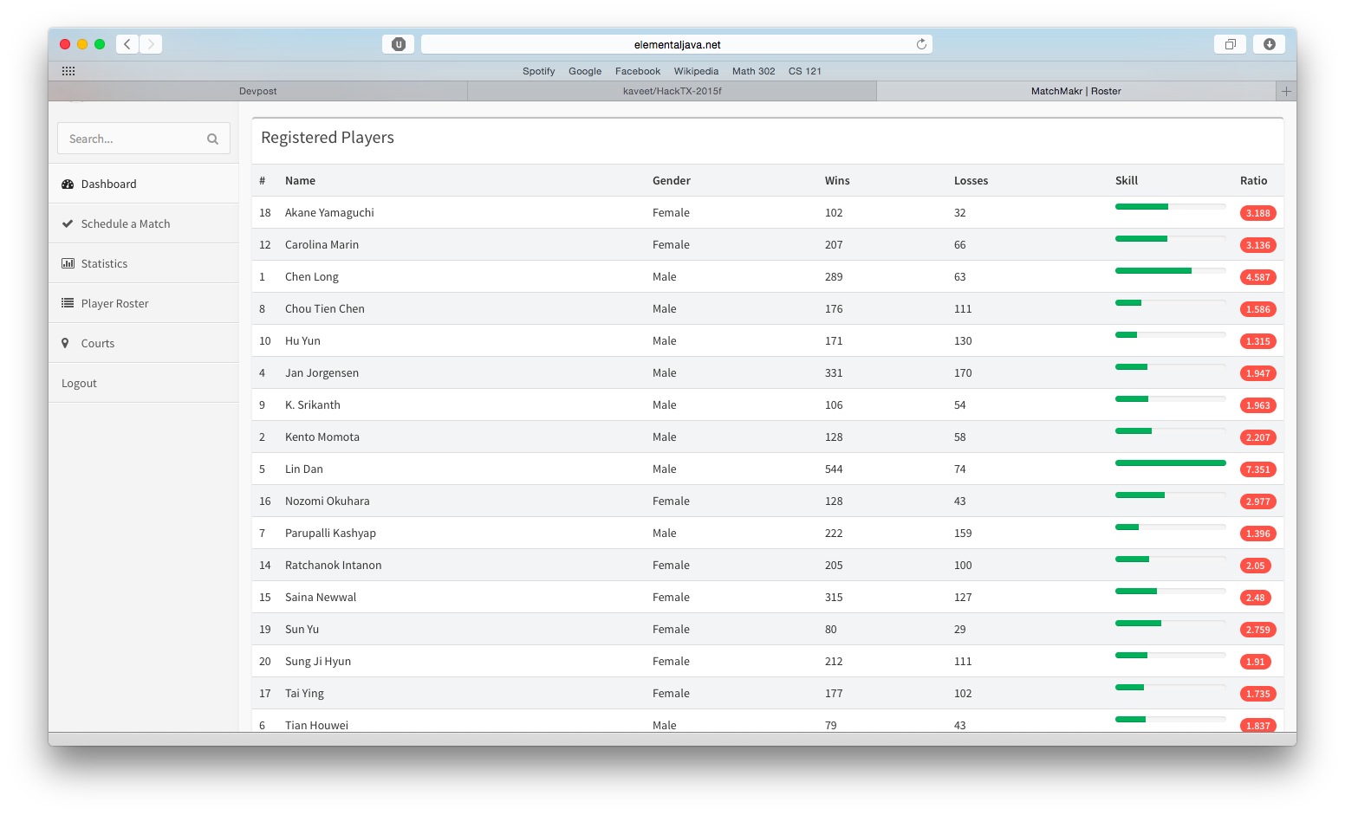This screenshot has width=1345, height=815.
Task: Open Schedule a Match page
Action: (144, 223)
